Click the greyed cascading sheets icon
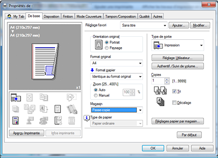Viewport: 218px width, 158px height. [30, 109]
